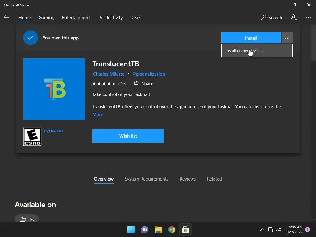Expand the description with More
The height and width of the screenshot is (237, 316).
98,115
